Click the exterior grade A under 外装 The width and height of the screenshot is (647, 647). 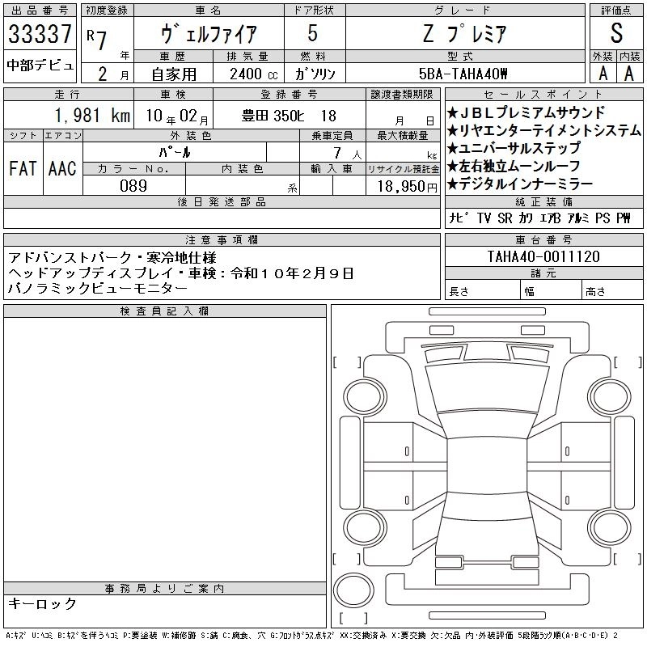(603, 74)
